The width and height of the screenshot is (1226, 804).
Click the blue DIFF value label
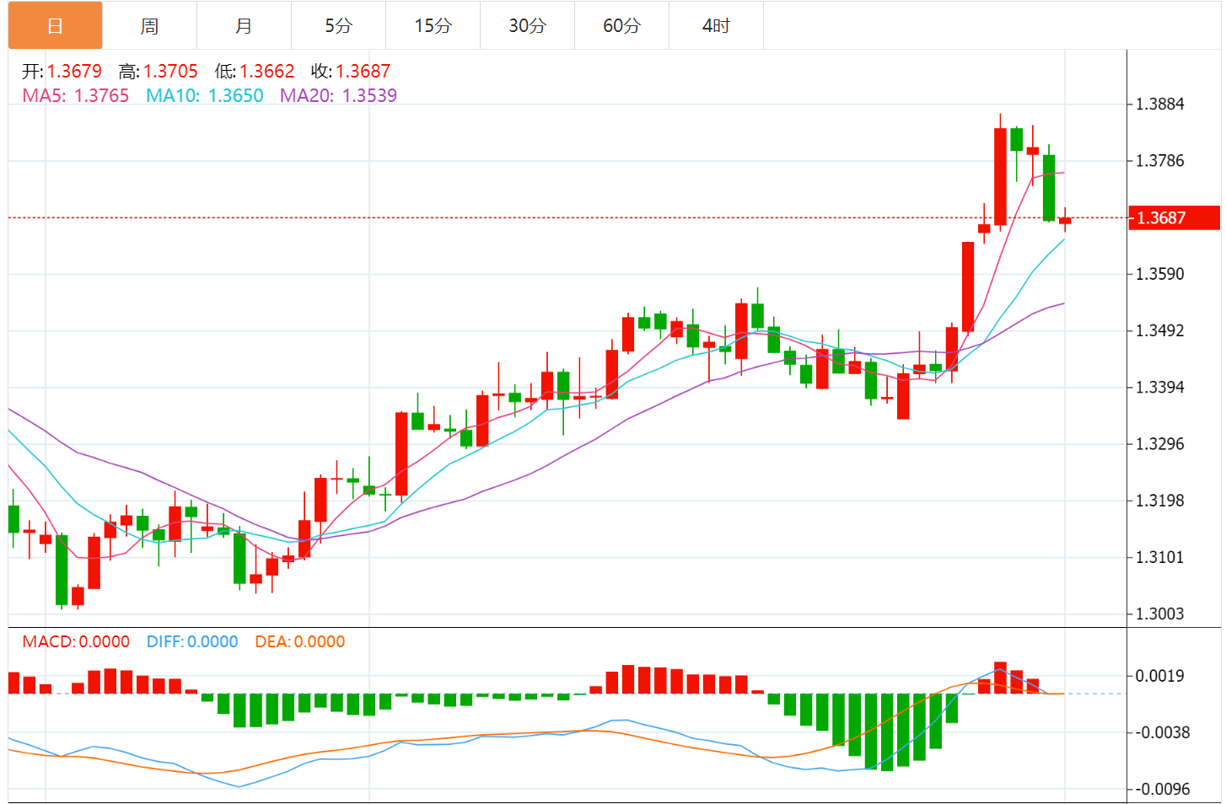192,642
